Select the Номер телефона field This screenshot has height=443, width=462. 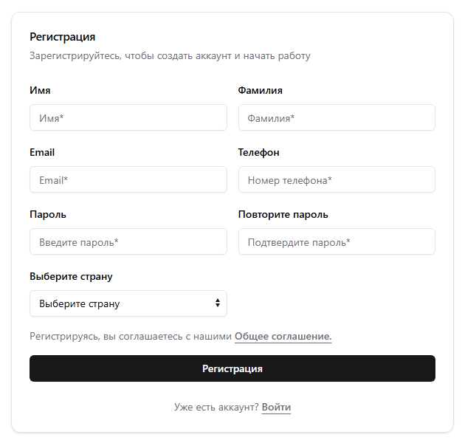tap(337, 179)
